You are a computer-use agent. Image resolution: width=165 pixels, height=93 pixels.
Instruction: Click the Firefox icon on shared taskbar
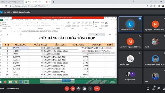coord(5,82)
